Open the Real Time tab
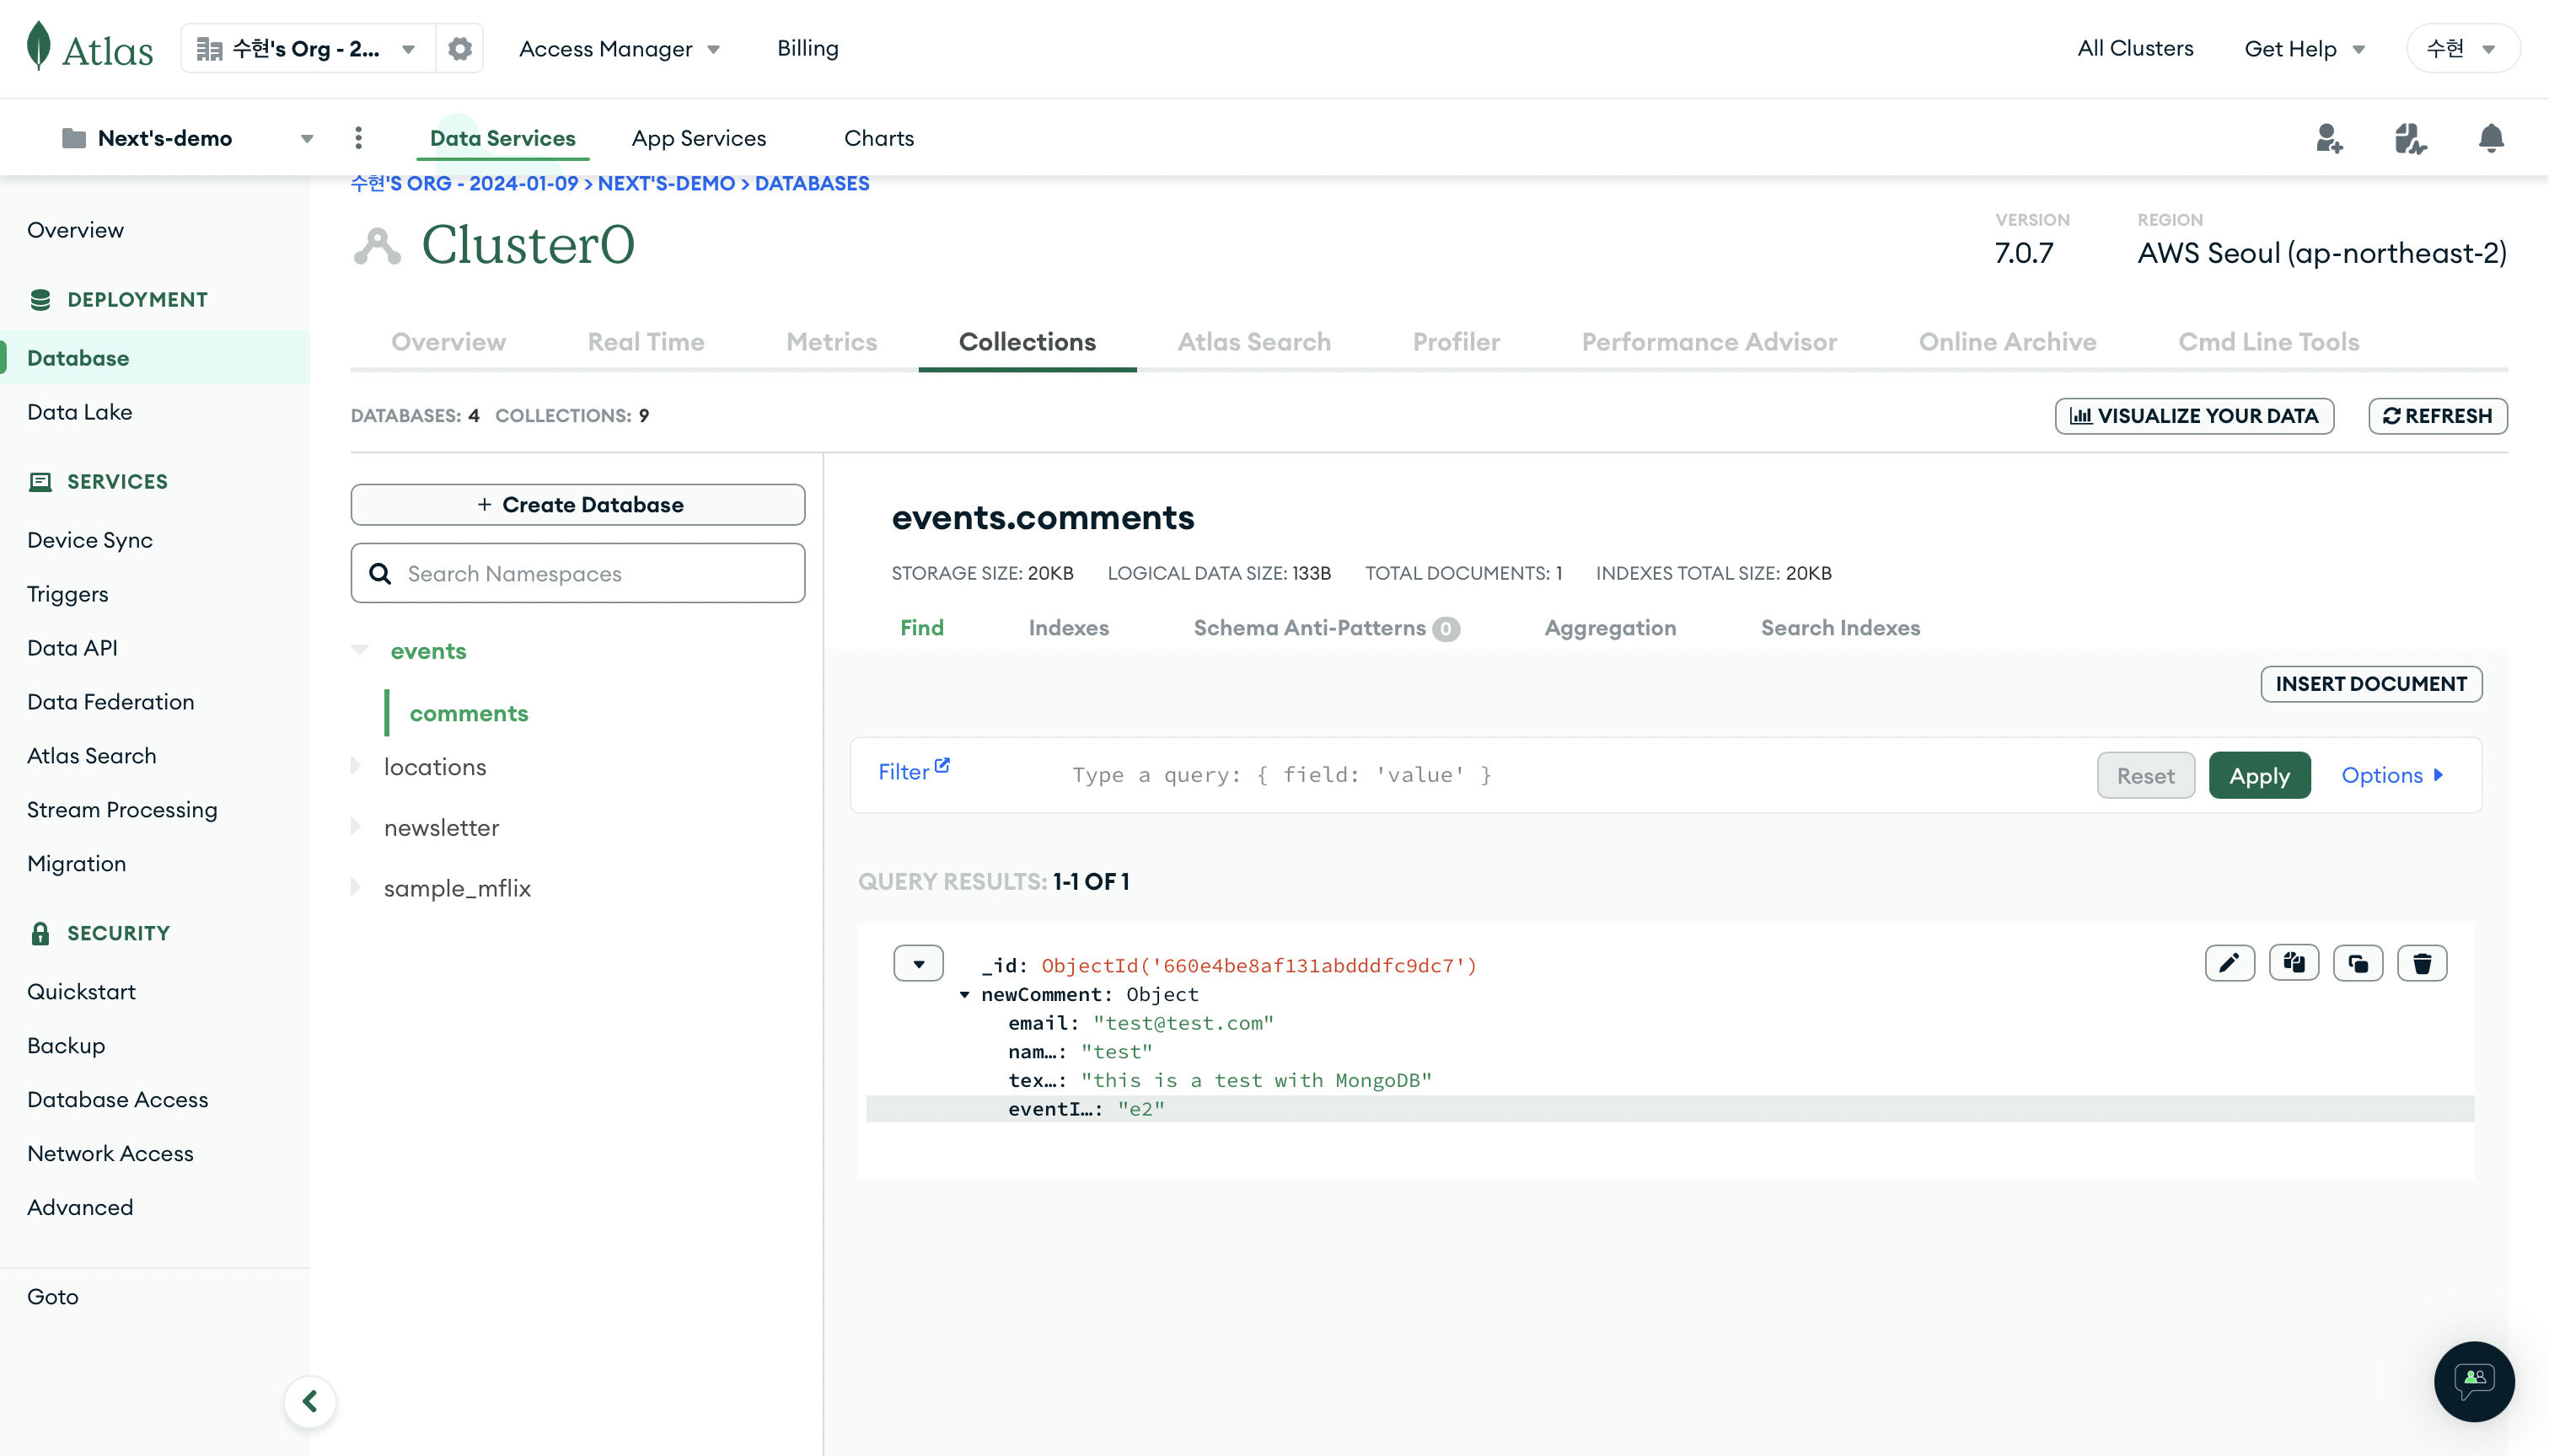 pos(645,342)
